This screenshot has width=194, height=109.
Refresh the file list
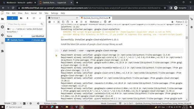point(34,18)
